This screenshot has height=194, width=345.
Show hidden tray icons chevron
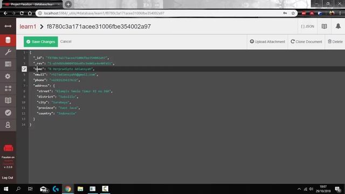[299, 189]
